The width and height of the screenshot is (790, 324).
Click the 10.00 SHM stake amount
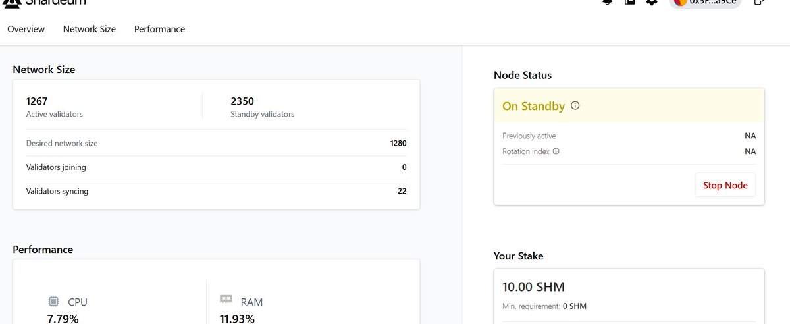pyautogui.click(x=533, y=287)
